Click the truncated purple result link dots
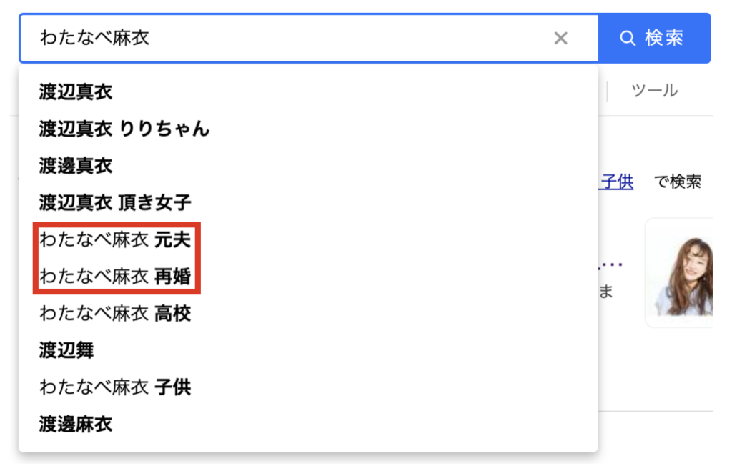The height and width of the screenshot is (476, 732). (x=610, y=264)
